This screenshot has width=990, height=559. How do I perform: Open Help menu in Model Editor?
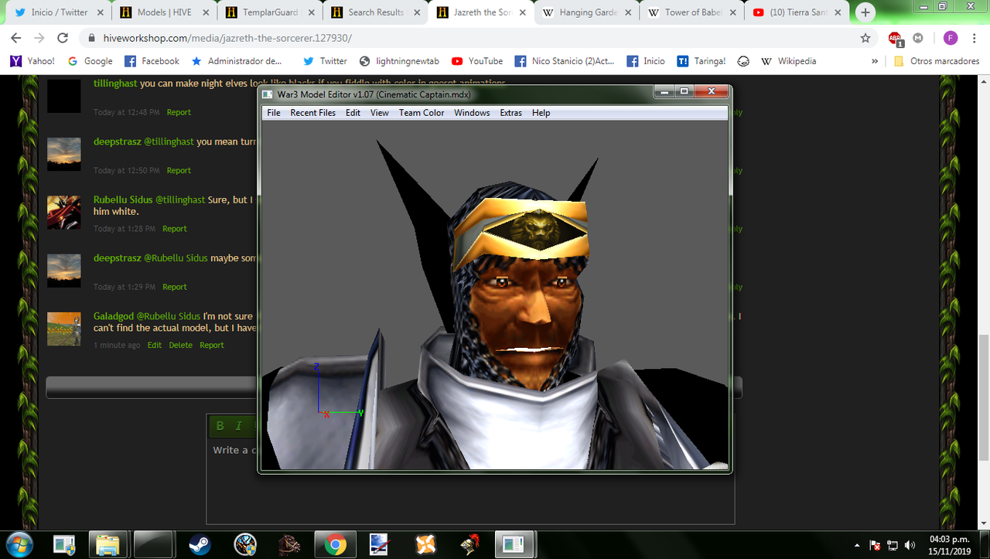pyautogui.click(x=541, y=113)
